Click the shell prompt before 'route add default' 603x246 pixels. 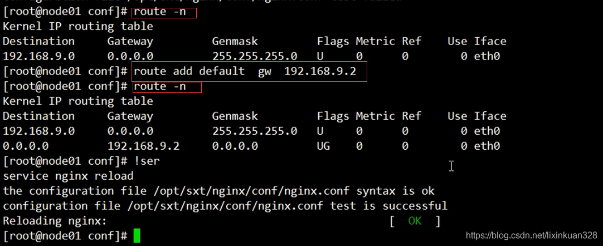click(x=65, y=71)
